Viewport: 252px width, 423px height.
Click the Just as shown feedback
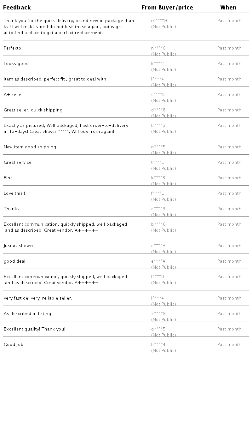[18, 246]
